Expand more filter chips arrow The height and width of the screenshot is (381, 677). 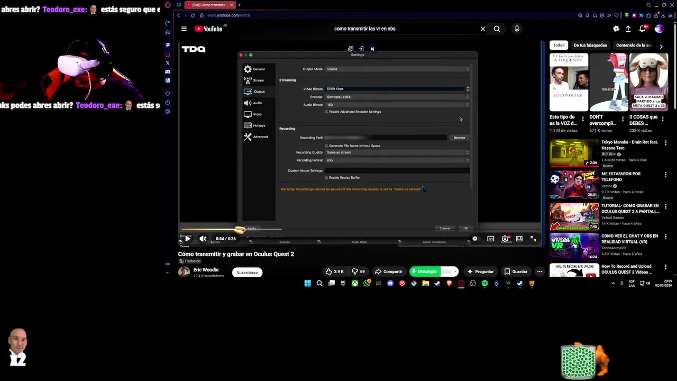pyautogui.click(x=661, y=46)
